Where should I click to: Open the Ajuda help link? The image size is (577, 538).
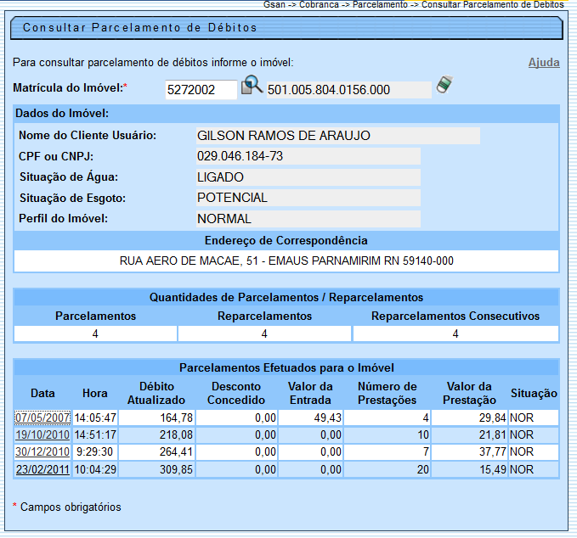point(544,63)
